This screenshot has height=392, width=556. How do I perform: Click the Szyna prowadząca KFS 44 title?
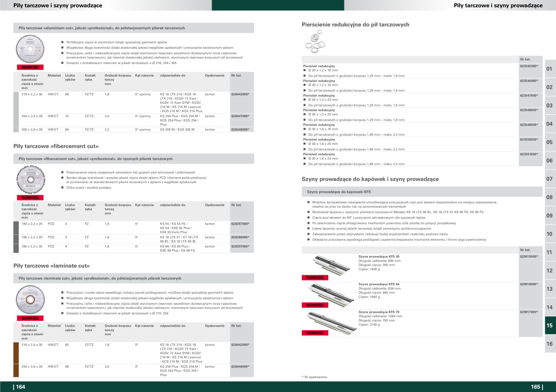(379, 284)
